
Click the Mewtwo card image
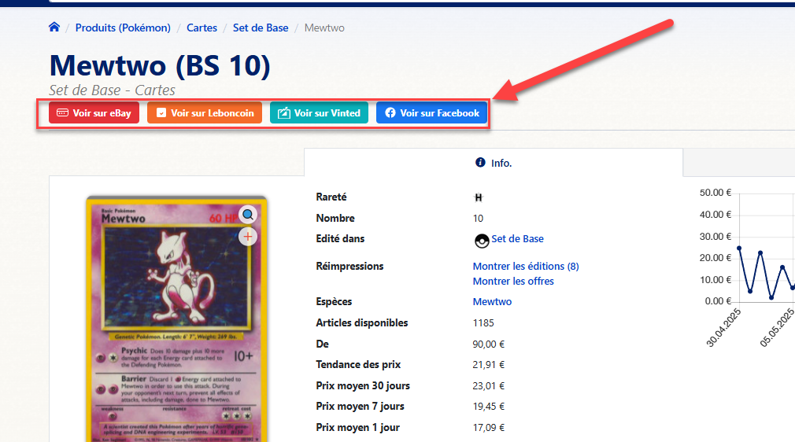[x=176, y=315]
